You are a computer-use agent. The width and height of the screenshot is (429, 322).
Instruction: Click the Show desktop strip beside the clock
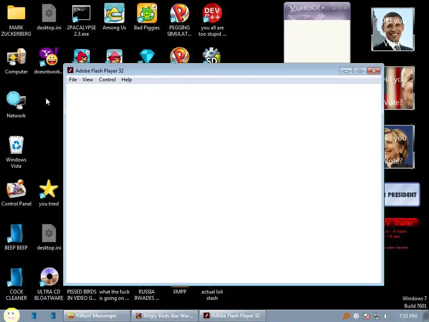coord(426,316)
